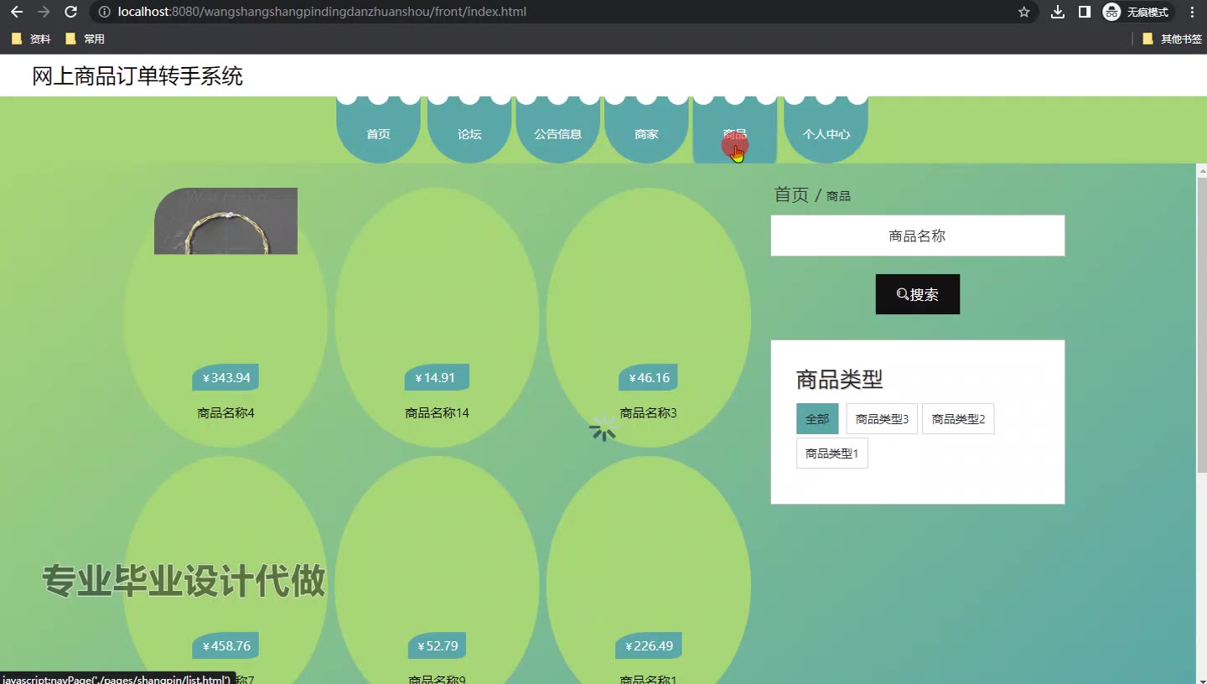
Task: Reload the page with the refresh icon
Action: [x=71, y=12]
